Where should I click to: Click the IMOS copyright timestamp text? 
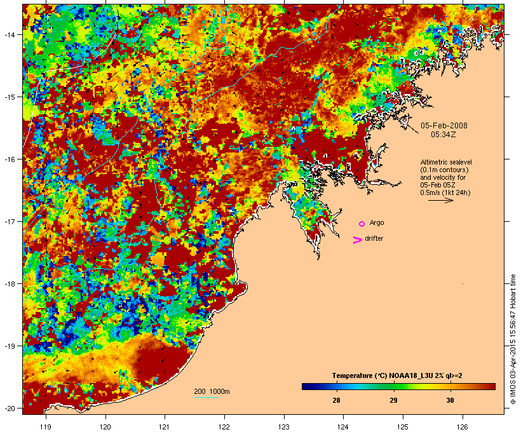513,339
